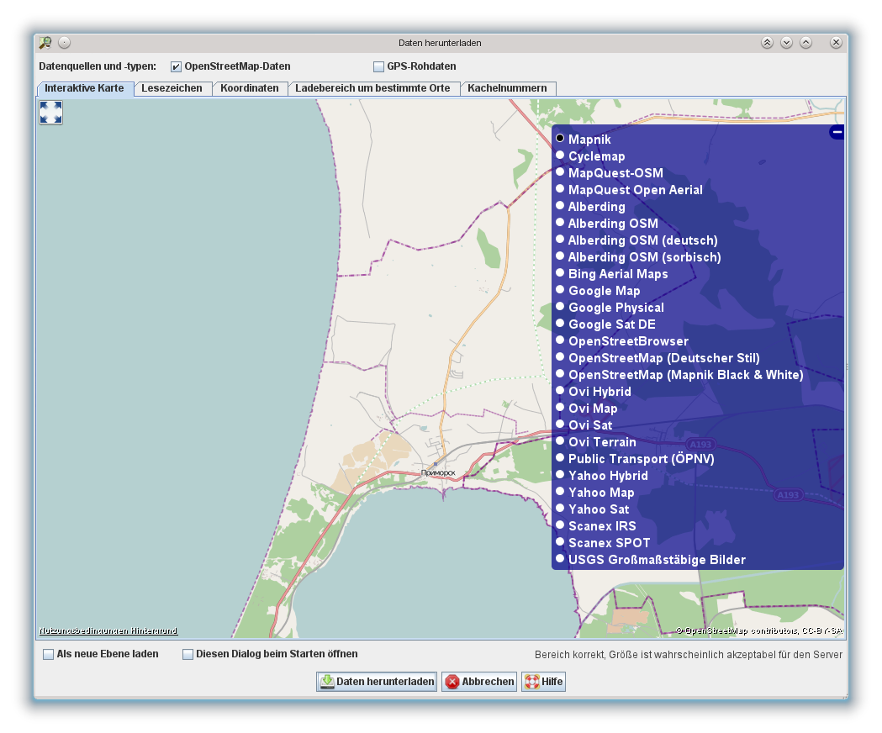882x733 pixels.
Task: Open Hilfe with the lifebuoy button
Action: pyautogui.click(x=543, y=682)
